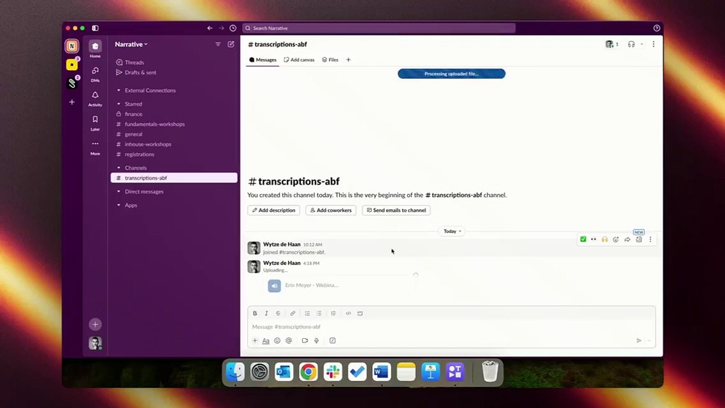Open the Later bookmarks view
Viewport: 725px width, 408px height.
coord(95,122)
